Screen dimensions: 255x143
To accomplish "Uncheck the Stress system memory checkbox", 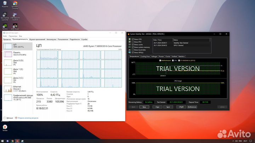I will [133, 47].
